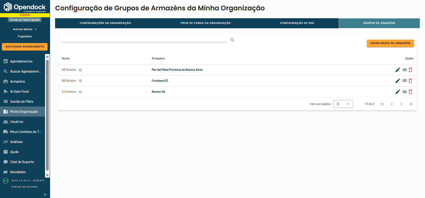Click the sidebar scrollbar thumb
This screenshot has width=425, height=198.
48,115
